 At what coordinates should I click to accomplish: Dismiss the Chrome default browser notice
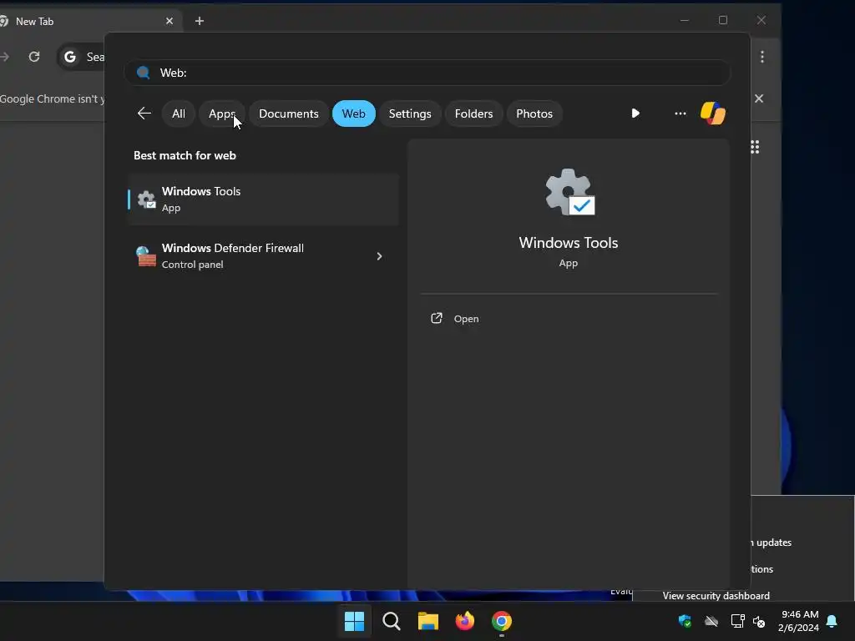pyautogui.click(x=759, y=98)
